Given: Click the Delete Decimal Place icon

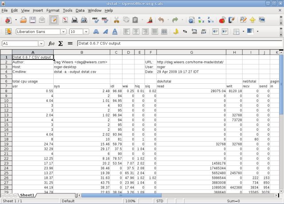Looking at the screenshot, I should (204, 31).
